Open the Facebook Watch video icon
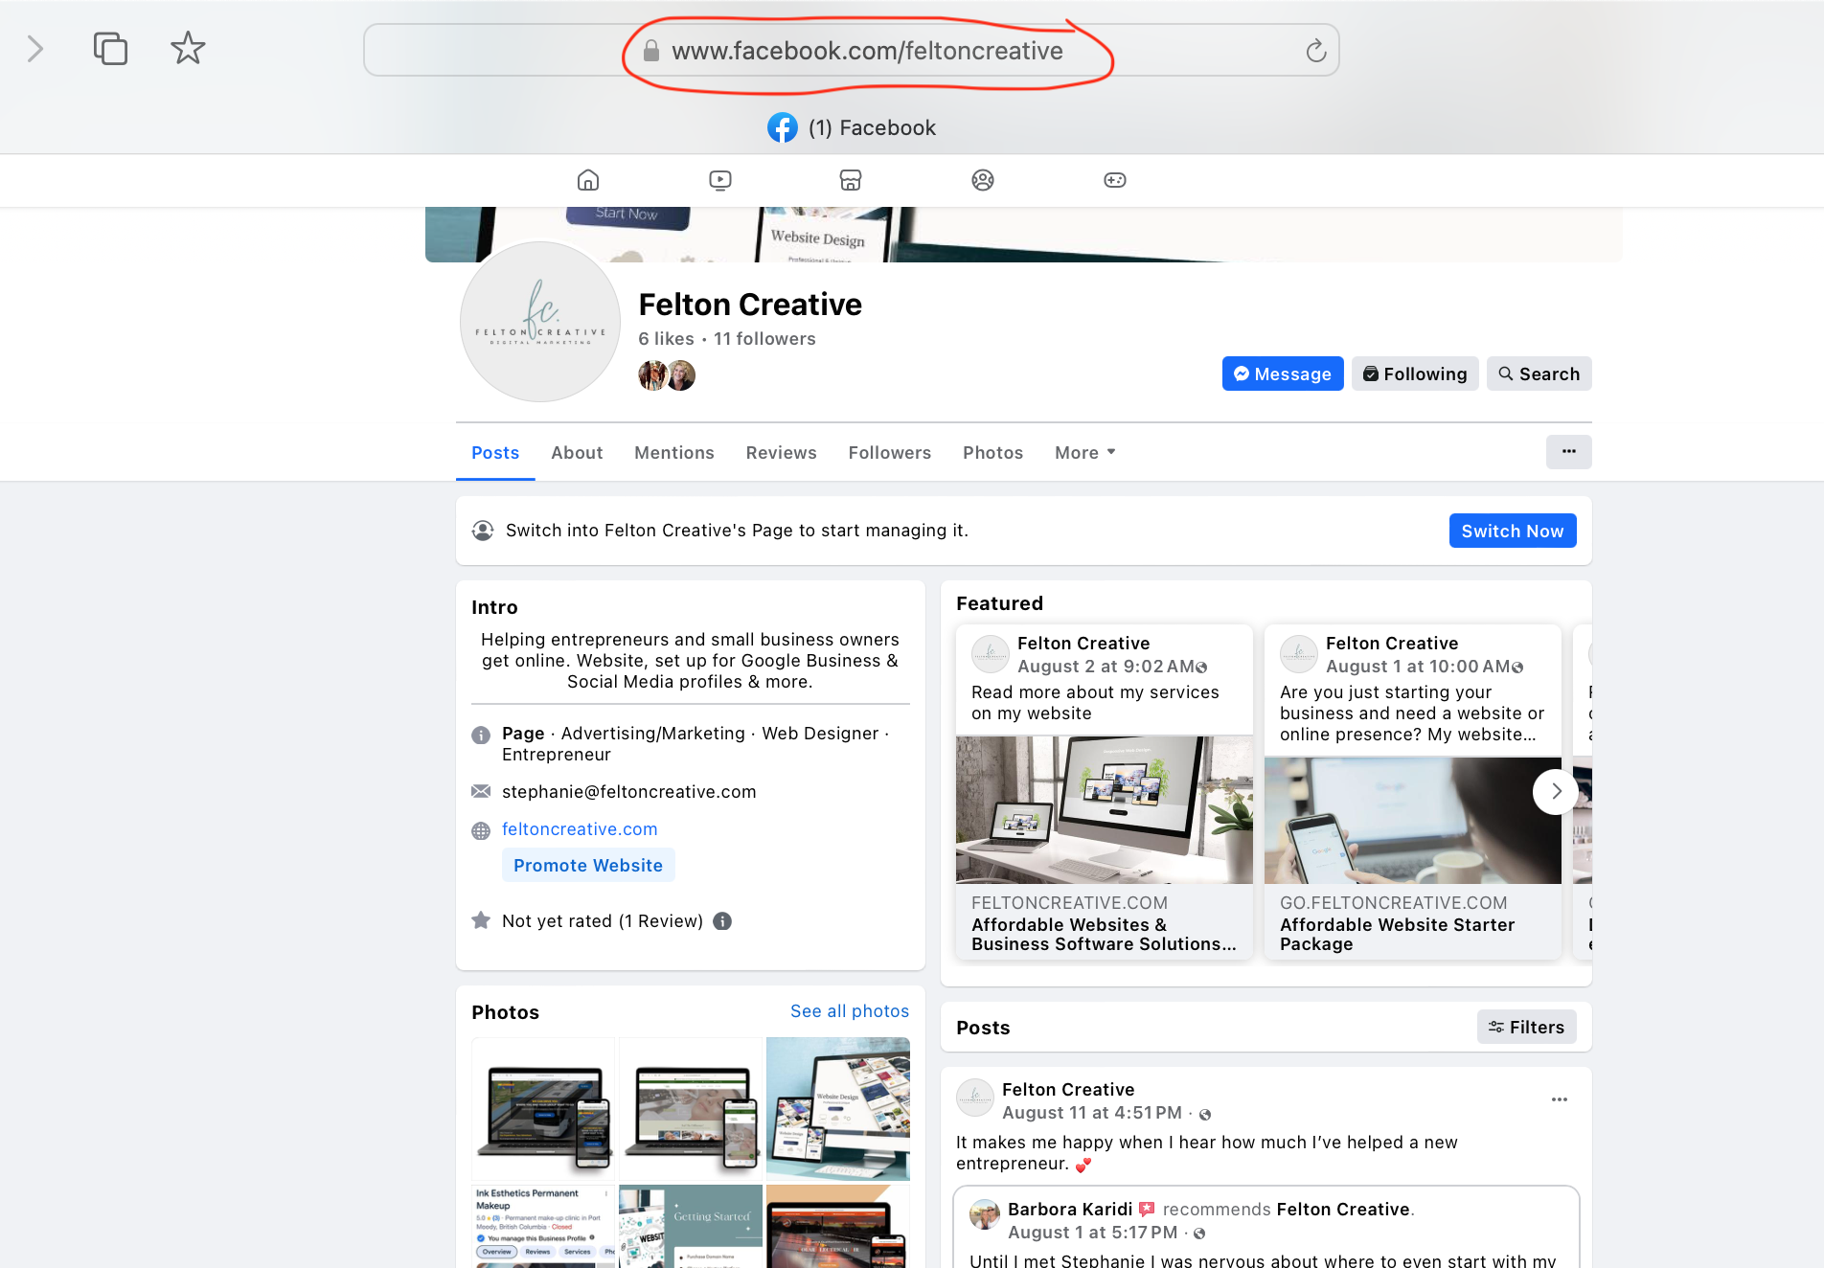 [x=720, y=180]
